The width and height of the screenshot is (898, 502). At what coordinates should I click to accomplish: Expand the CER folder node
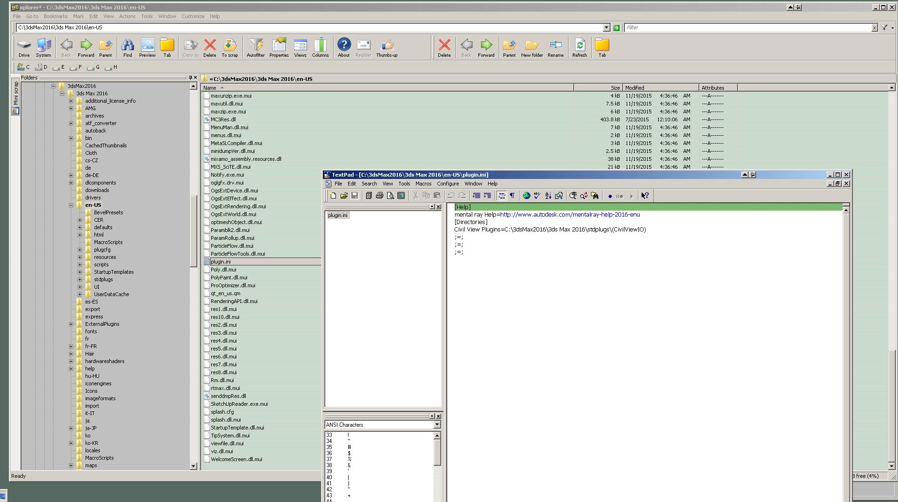click(80, 220)
